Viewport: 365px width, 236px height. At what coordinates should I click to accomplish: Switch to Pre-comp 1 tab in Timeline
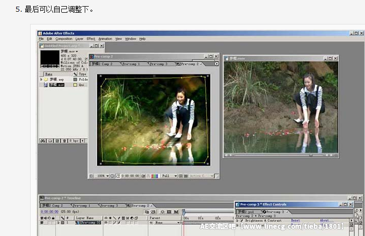(81, 205)
